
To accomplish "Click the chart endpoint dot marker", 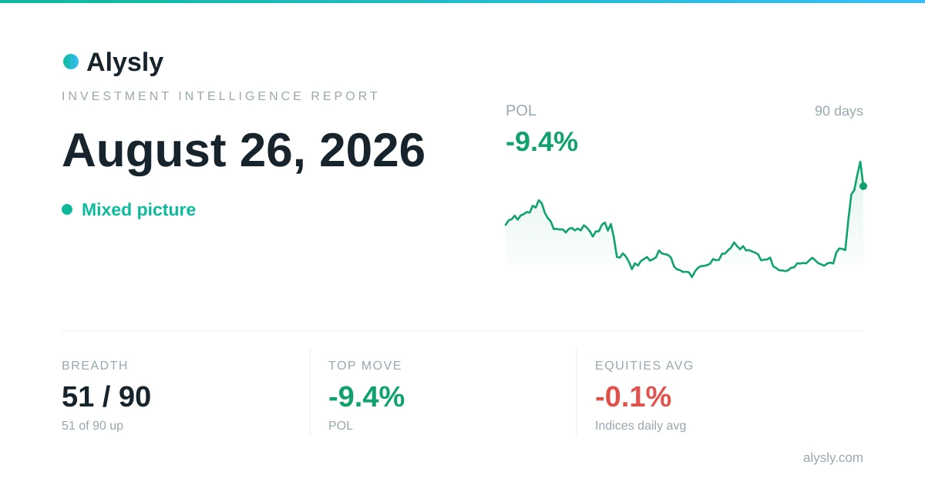I will pyautogui.click(x=863, y=186).
